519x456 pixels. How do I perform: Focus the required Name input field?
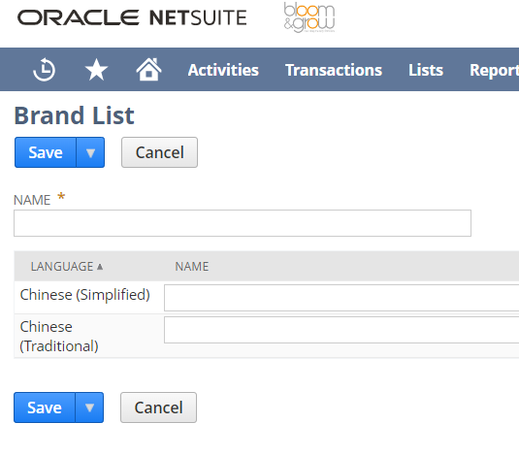tap(243, 223)
